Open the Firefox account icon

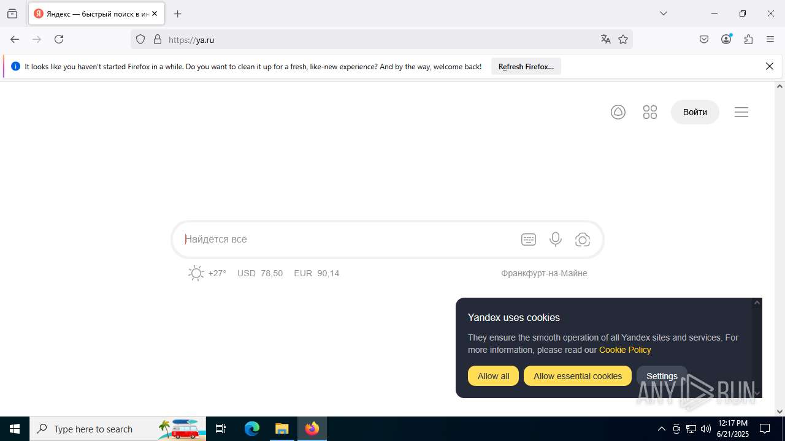726,39
